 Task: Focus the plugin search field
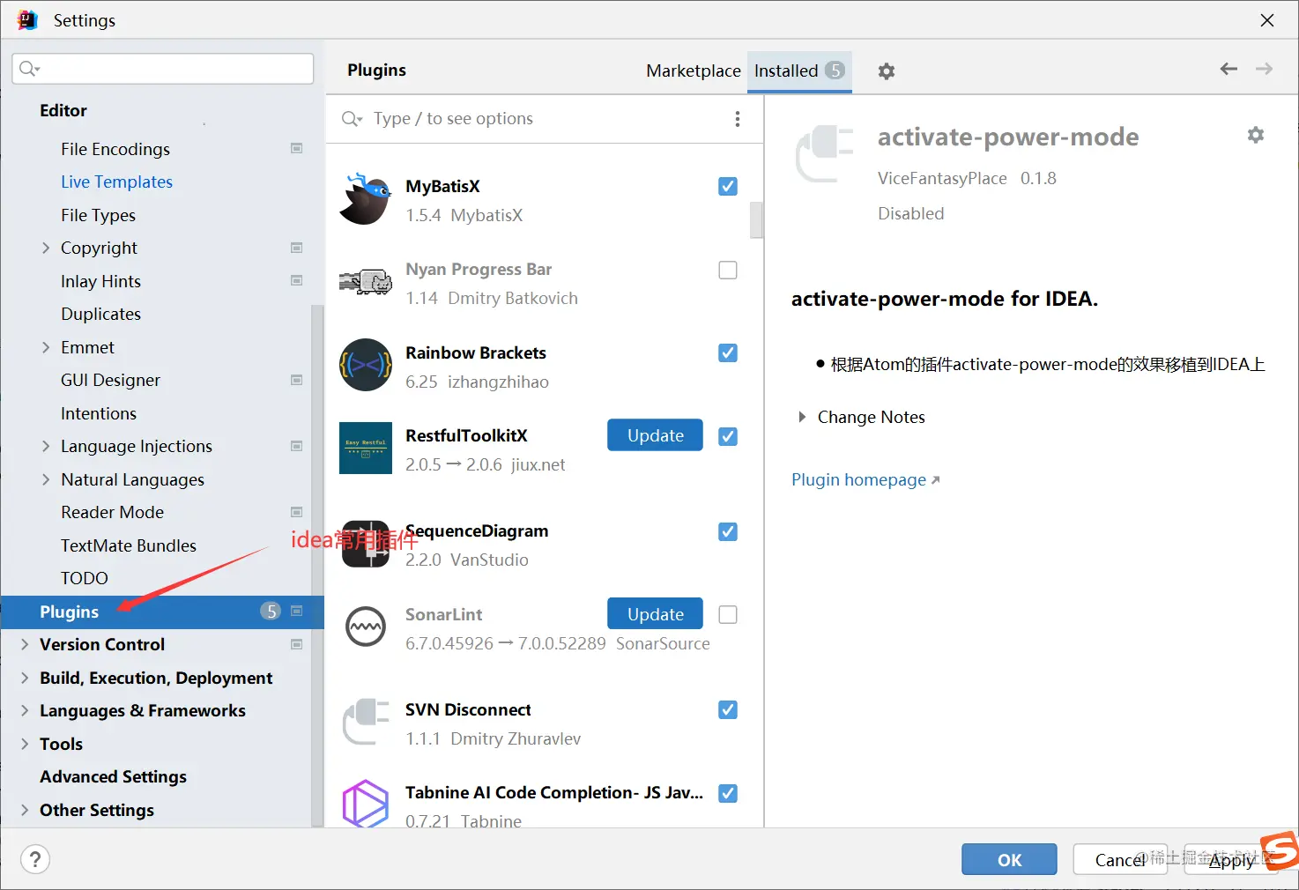pyautogui.click(x=529, y=119)
